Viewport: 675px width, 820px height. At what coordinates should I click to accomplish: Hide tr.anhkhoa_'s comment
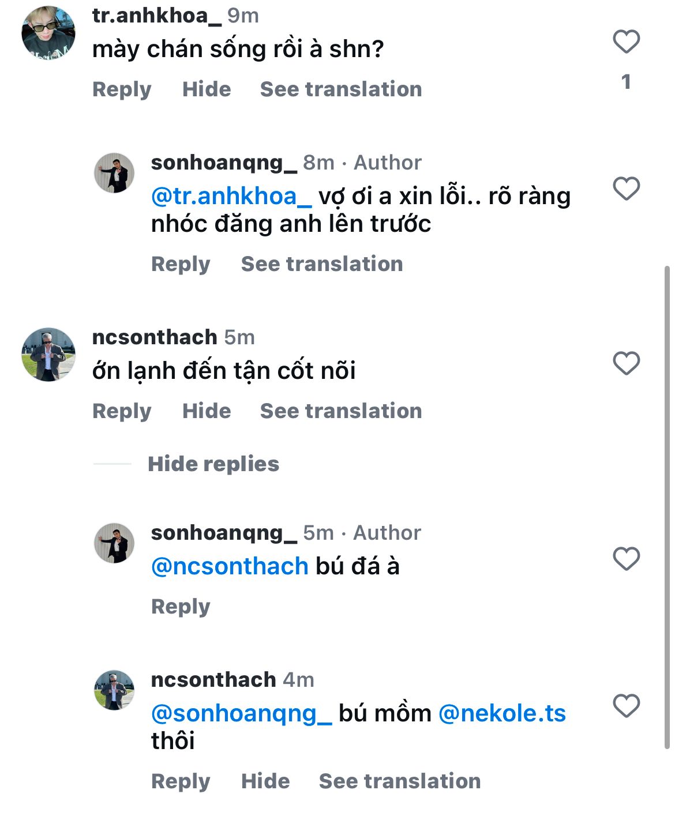click(206, 89)
